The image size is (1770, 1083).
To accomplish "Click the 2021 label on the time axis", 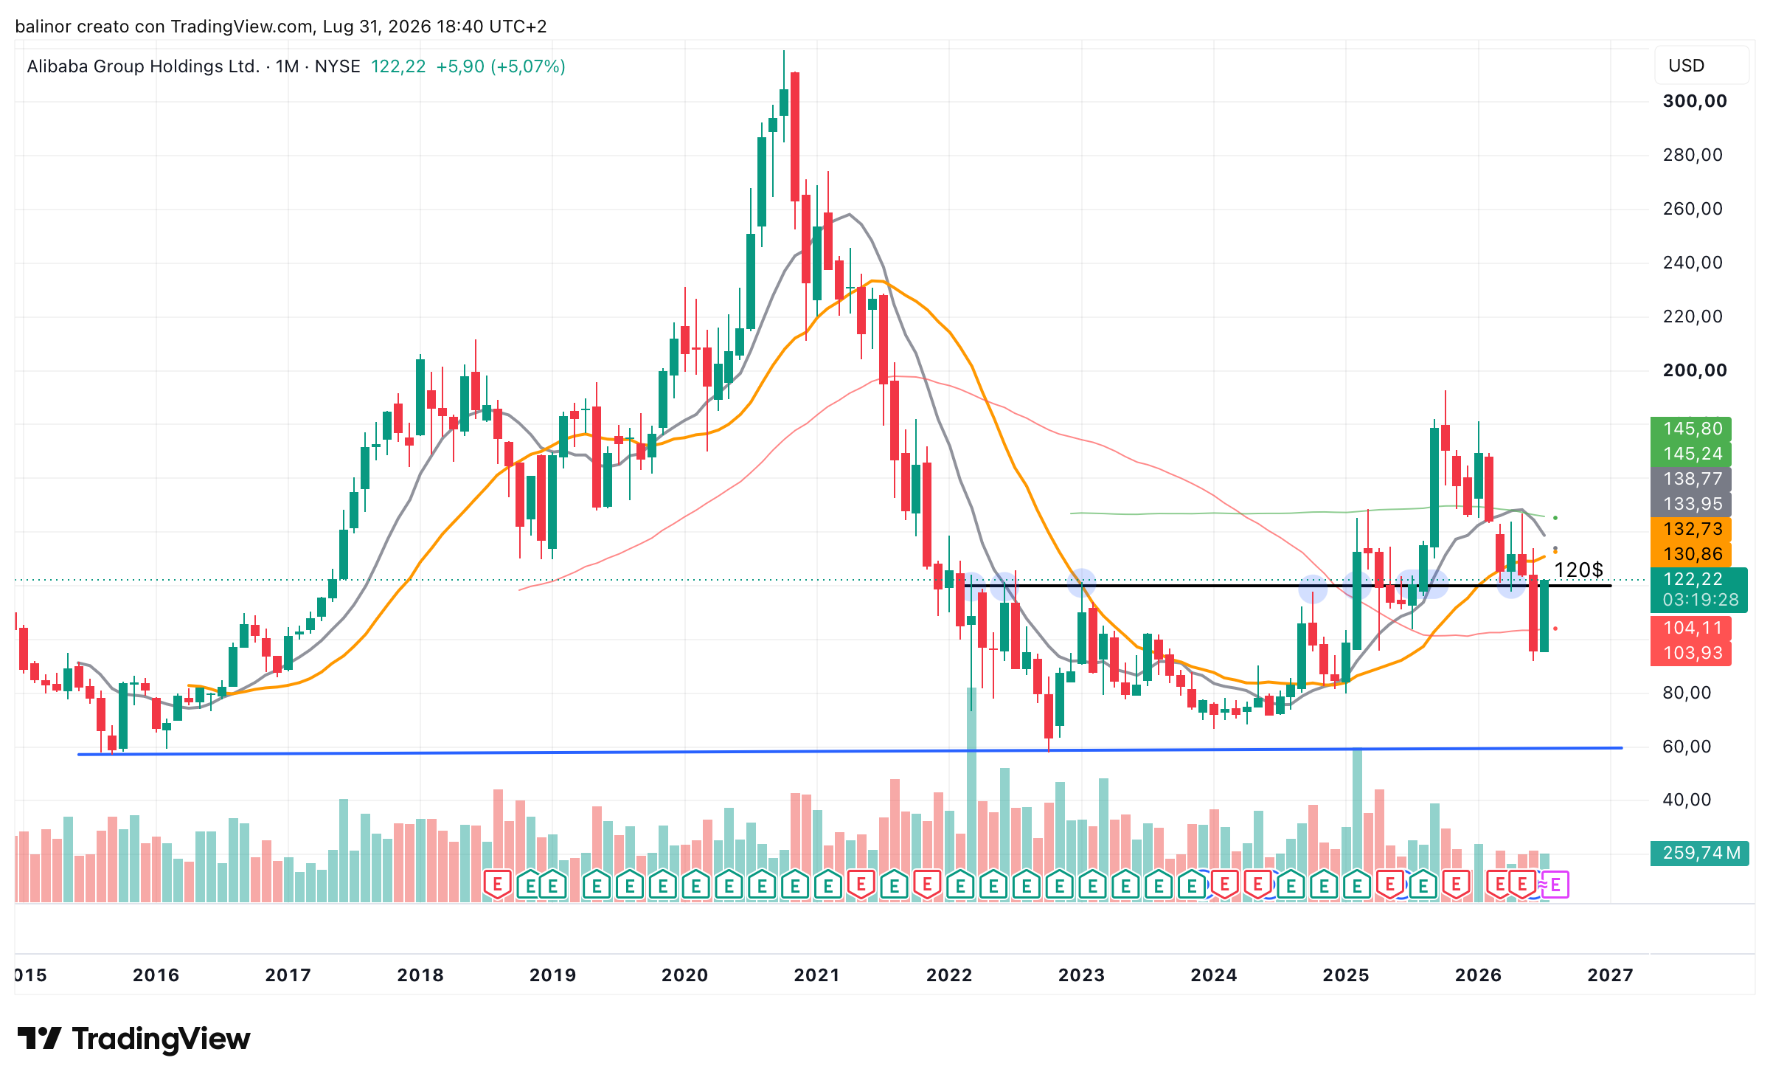I will pos(816,975).
